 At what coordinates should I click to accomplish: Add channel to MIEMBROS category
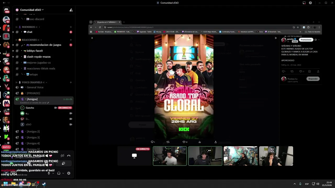tap(71, 27)
